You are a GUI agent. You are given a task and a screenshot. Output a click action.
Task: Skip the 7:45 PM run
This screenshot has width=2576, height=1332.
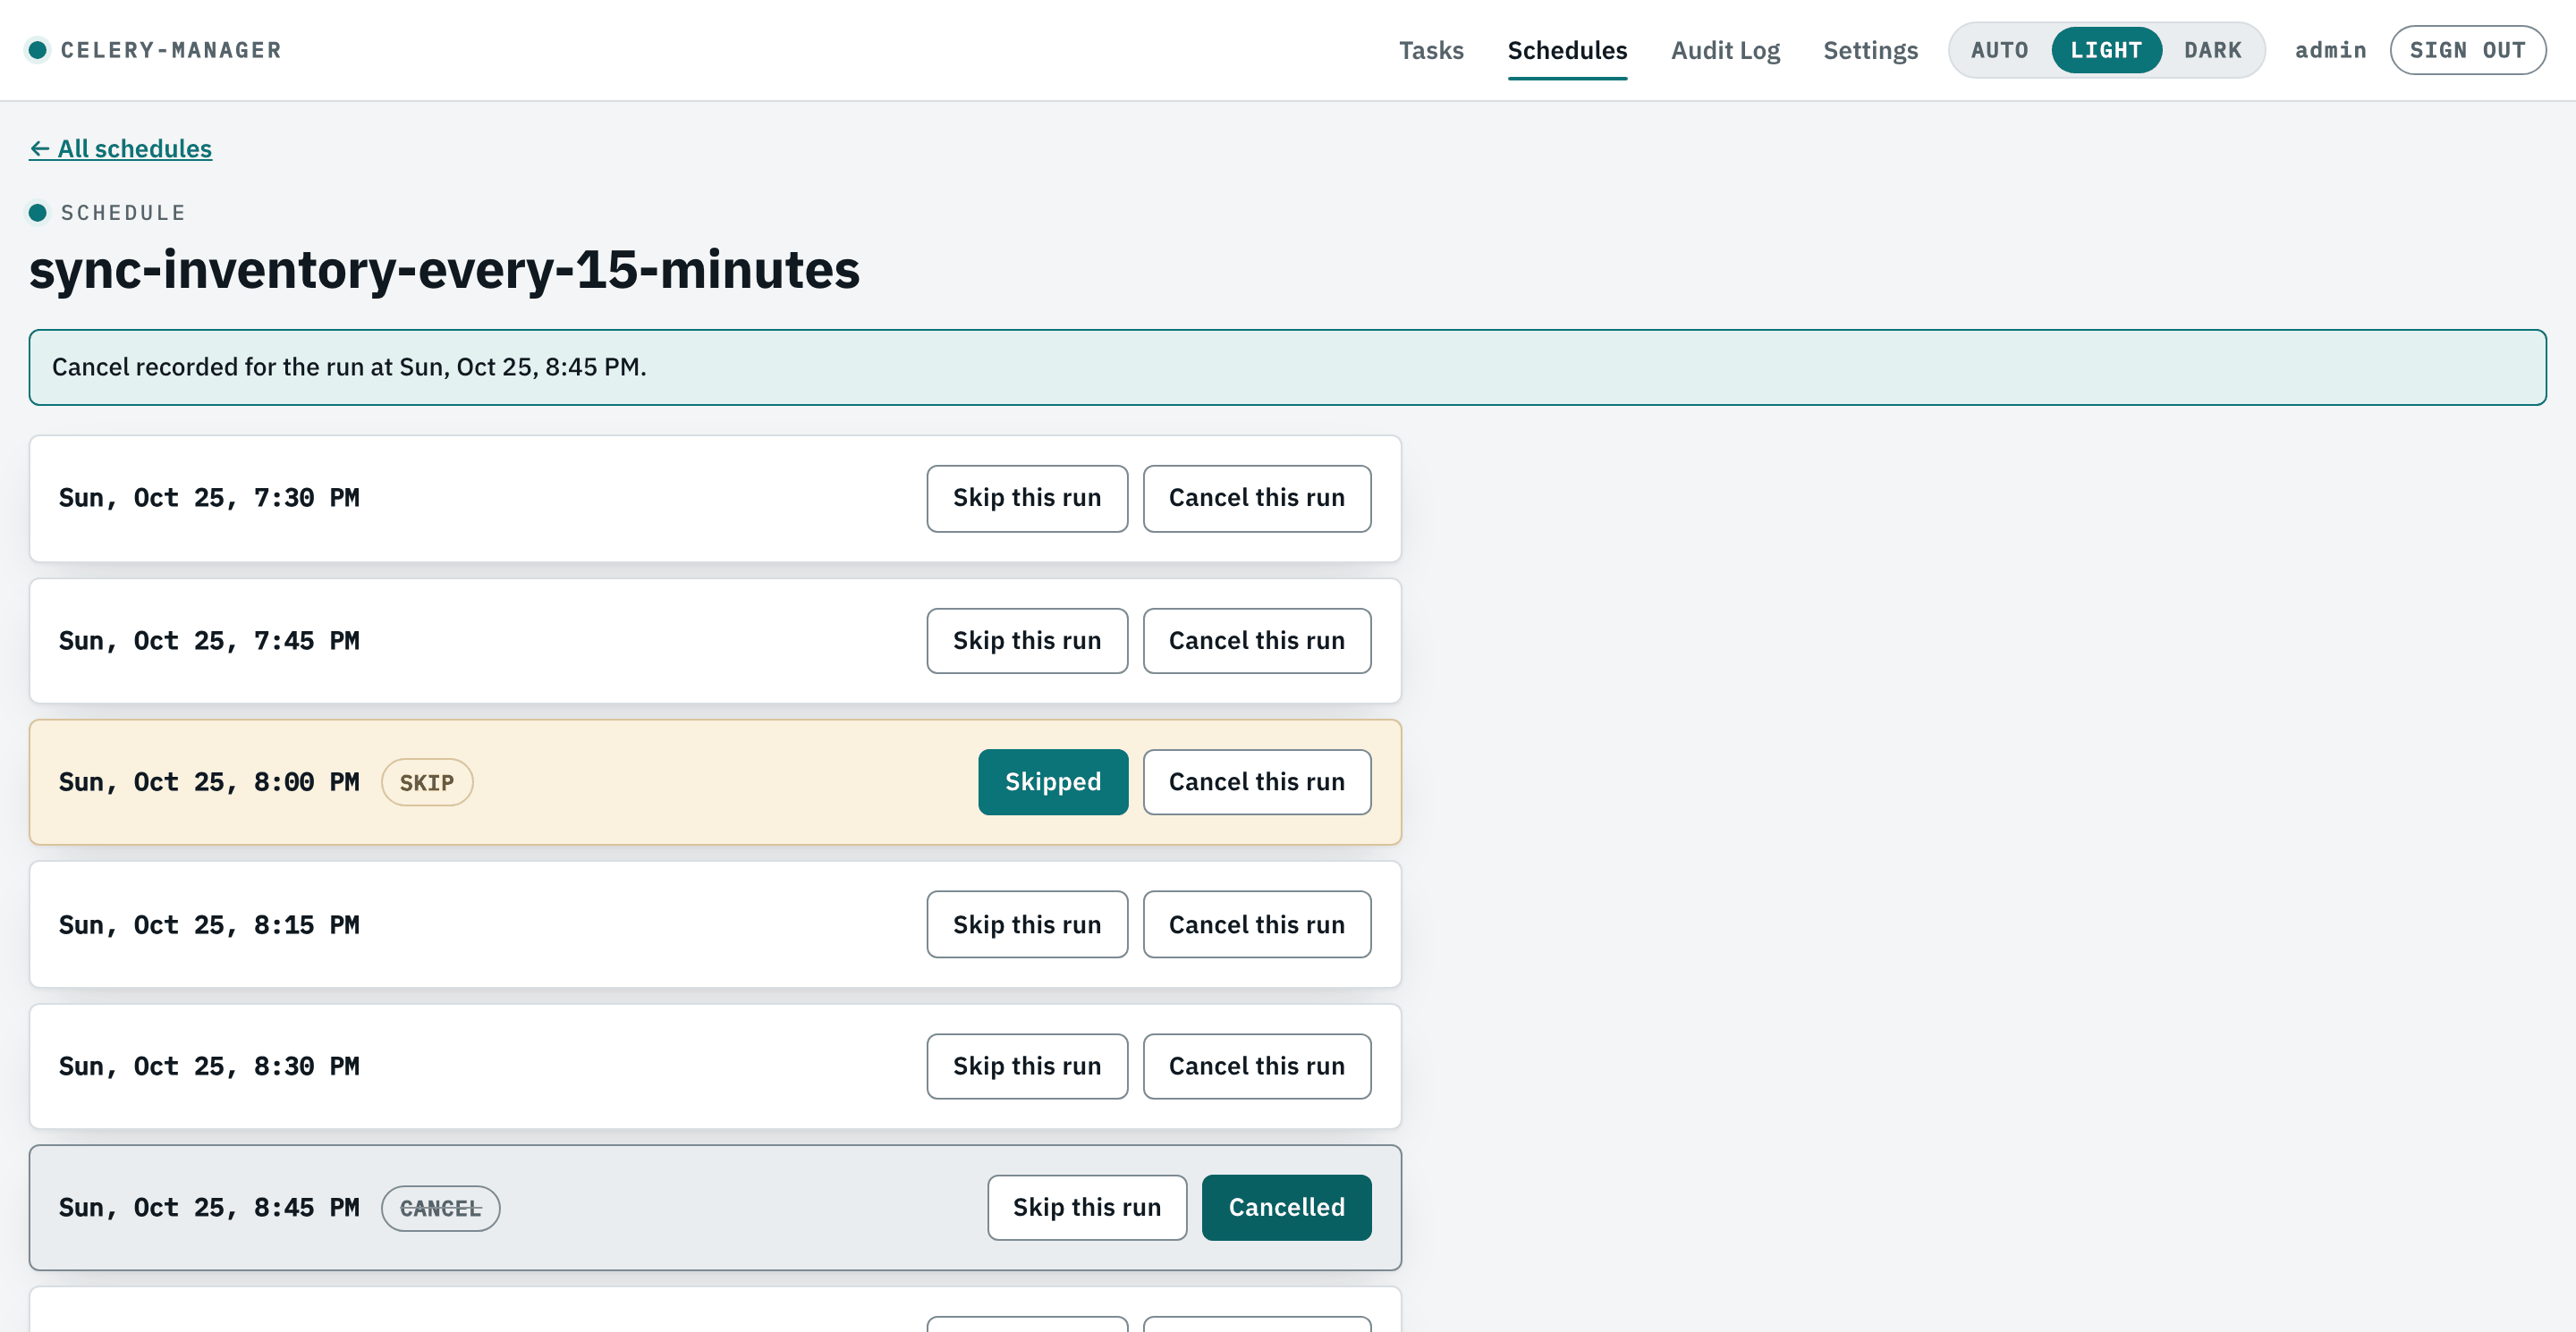coord(1027,640)
